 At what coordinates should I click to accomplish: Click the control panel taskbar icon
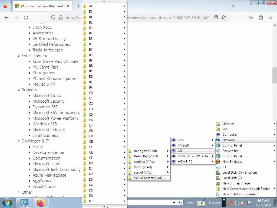[x=24, y=203]
